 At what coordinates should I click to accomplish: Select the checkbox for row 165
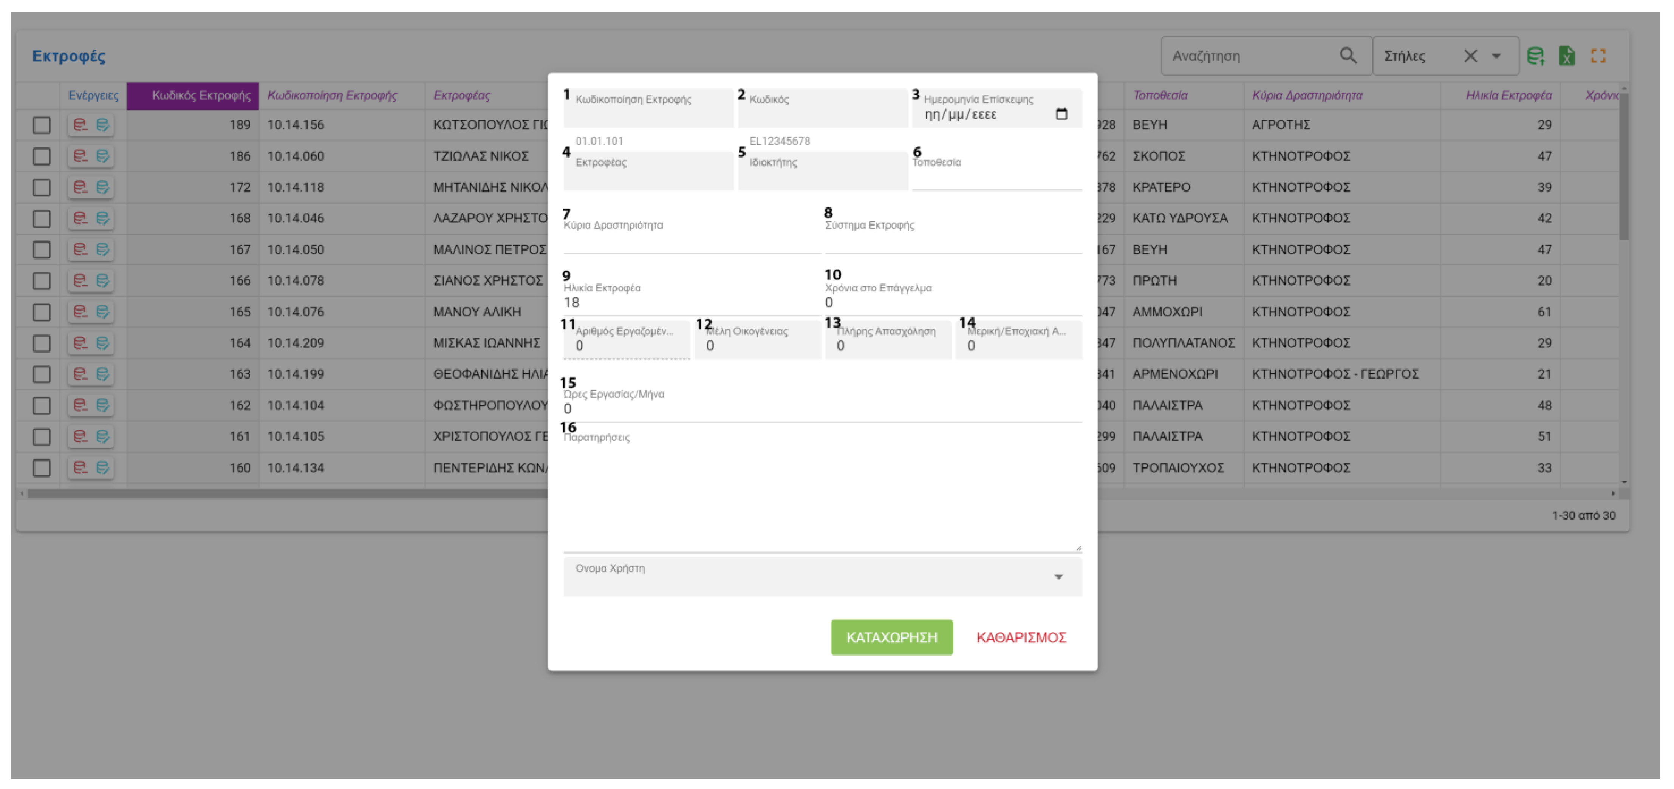42,312
